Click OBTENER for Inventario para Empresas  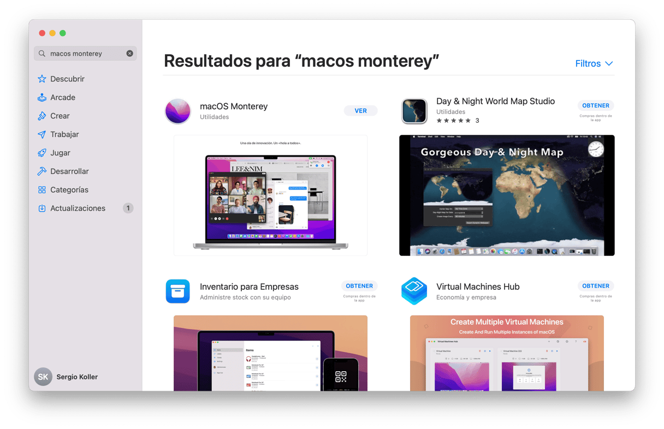click(359, 285)
